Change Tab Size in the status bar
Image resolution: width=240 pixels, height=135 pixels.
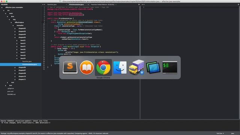(x=220, y=133)
